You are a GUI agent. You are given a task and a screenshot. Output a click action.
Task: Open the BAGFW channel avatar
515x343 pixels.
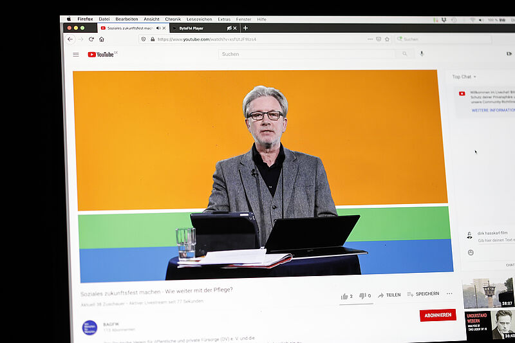(89, 328)
